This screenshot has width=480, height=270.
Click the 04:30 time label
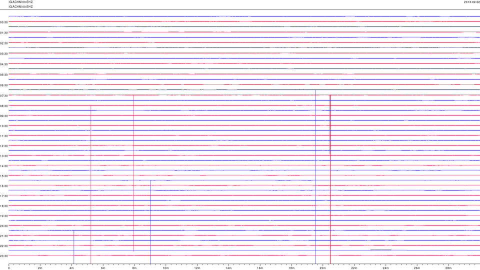coord(4,64)
